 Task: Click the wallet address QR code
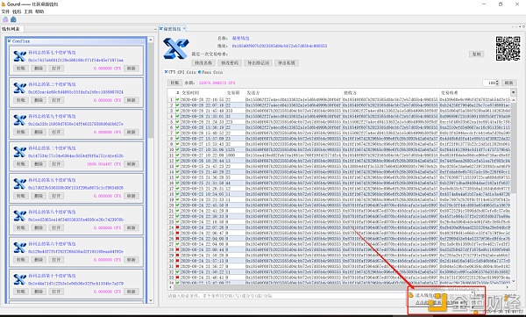[508, 48]
